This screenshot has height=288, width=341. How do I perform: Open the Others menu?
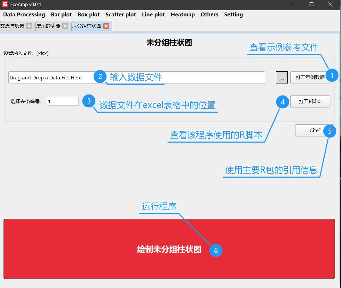[209, 14]
